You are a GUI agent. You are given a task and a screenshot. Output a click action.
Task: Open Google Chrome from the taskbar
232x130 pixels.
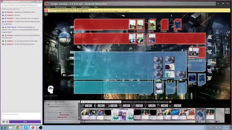pyautogui.click(x=18, y=127)
